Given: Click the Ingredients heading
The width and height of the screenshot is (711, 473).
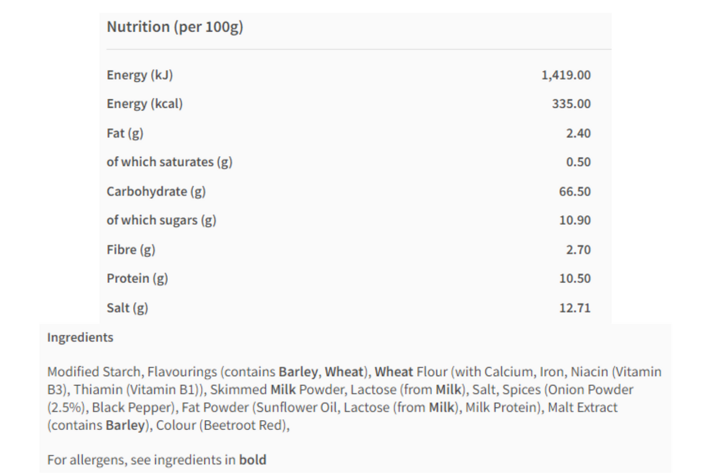Looking at the screenshot, I should coord(80,337).
